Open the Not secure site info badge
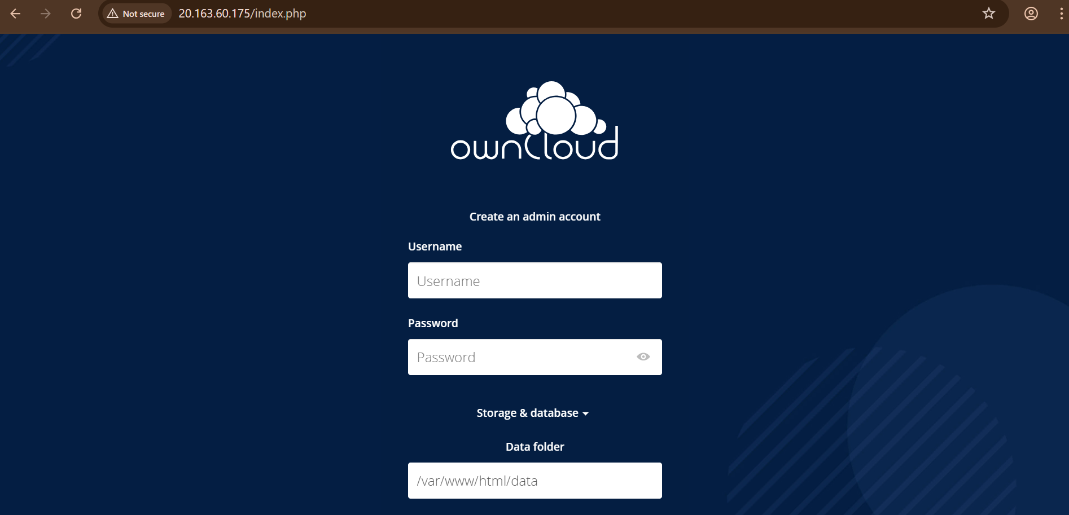Viewport: 1069px width, 515px height. (136, 14)
